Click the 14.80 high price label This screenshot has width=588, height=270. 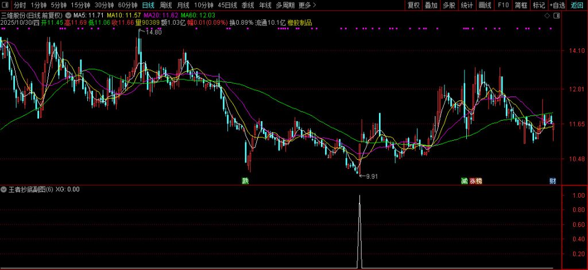click(153, 32)
